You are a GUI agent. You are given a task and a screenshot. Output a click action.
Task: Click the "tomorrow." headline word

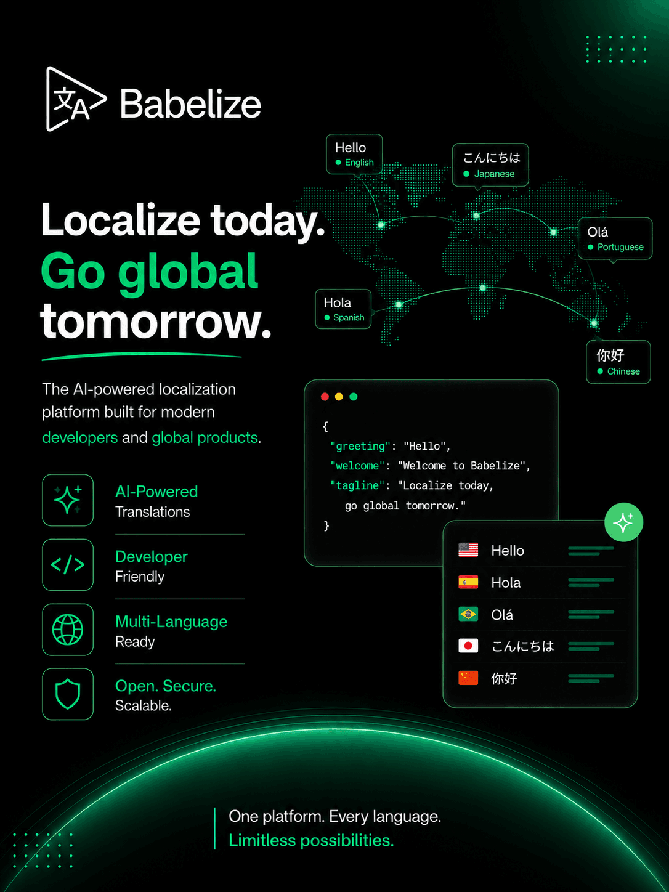tap(156, 322)
